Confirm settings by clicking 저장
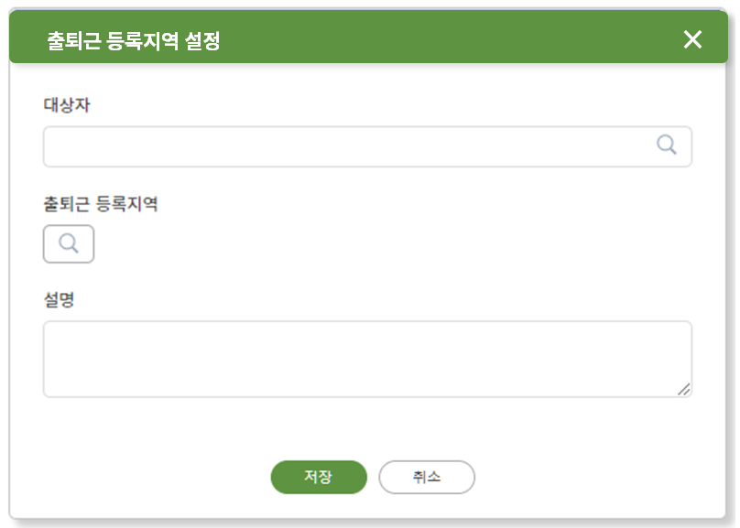 click(319, 477)
